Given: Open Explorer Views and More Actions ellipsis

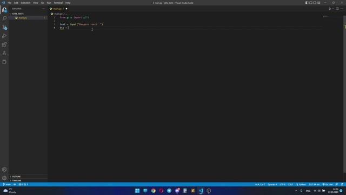Looking at the screenshot, I should (x=43, y=9).
